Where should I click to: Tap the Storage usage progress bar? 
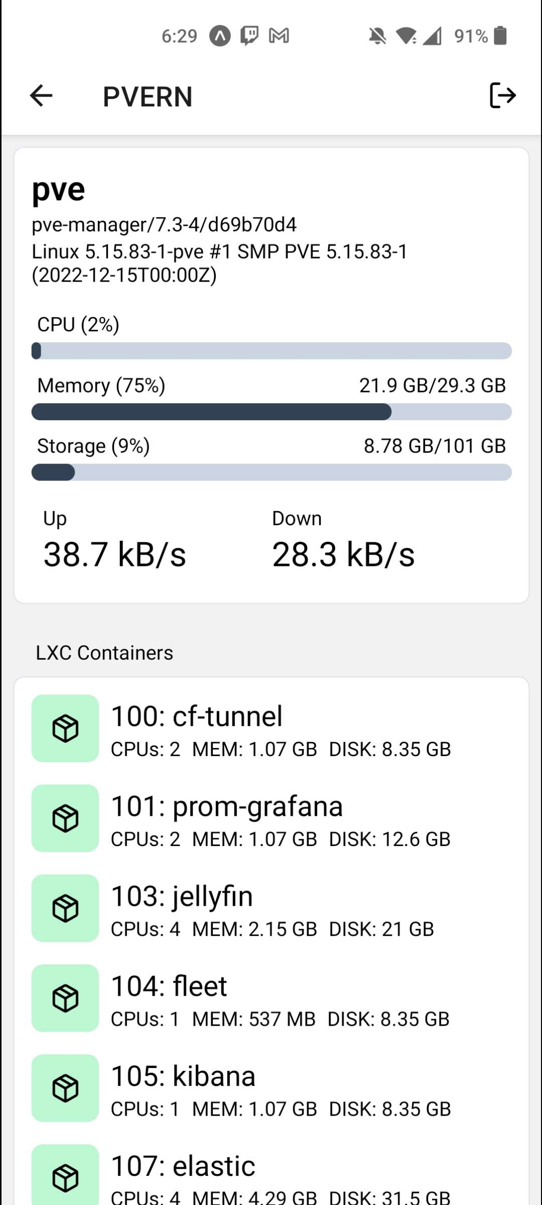tap(271, 472)
